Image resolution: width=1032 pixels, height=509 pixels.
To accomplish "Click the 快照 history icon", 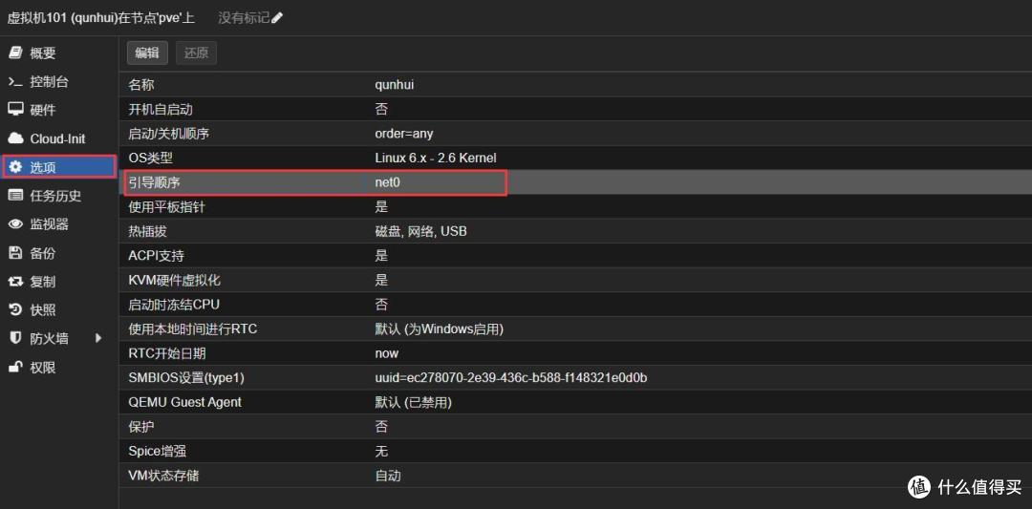I will [15, 309].
